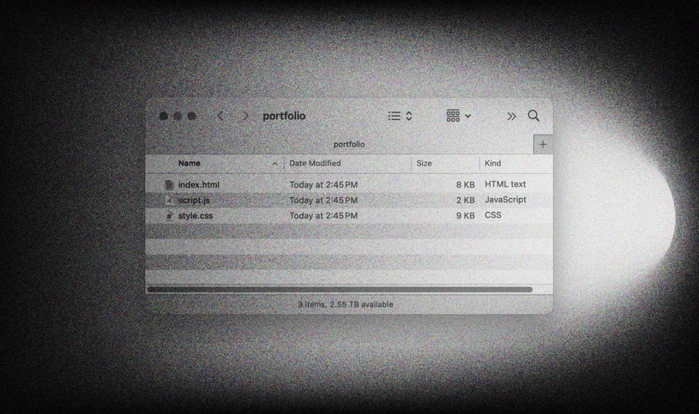Go back using the back chevron

220,116
